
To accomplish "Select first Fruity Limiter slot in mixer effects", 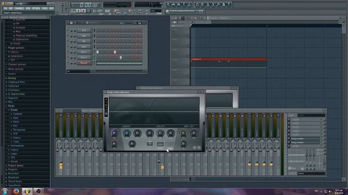I will (x=304, y=139).
